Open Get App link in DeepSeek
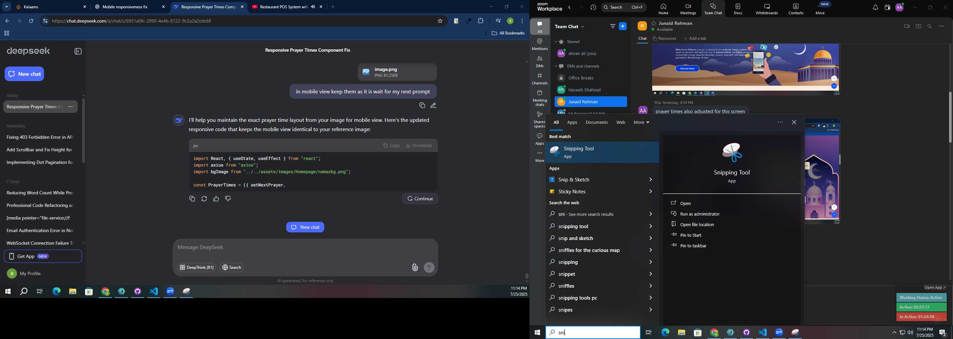 43,257
